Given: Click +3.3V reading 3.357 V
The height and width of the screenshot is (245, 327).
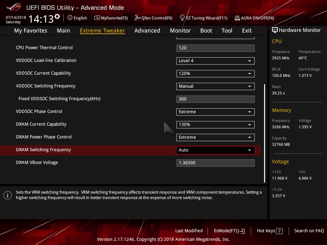Looking at the screenshot, I should 278,196.
